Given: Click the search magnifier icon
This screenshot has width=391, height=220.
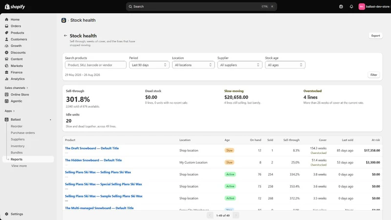Looking at the screenshot, I should [130, 6].
